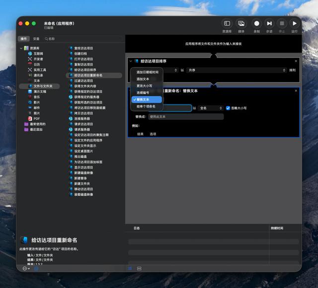This screenshot has width=318, height=288.
Task: Select action 推出磁盘
Action: click(x=80, y=157)
